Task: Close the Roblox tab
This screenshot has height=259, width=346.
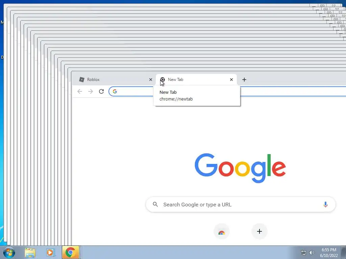Action: [151, 80]
